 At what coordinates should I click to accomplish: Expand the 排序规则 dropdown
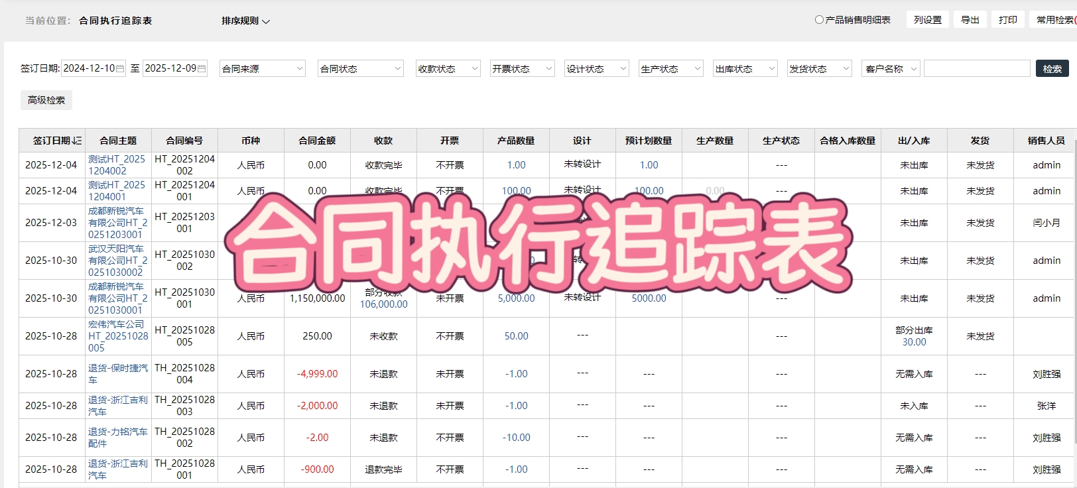coord(246,21)
